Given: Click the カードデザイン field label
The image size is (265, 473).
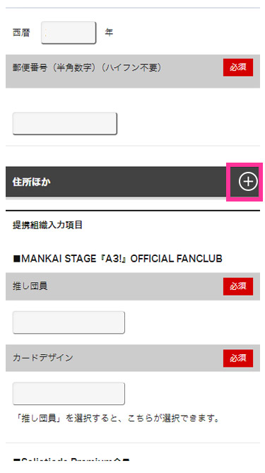Looking at the screenshot, I should coord(43,358).
